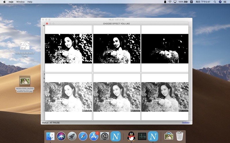Screen dimensions: 230x143
Task: Open System Preferences gear icon
Action: (x=105, y=136)
